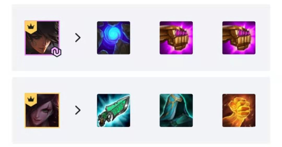Expand the chevron beside the dark-haired champion
This screenshot has height=147, width=282.
click(78, 38)
